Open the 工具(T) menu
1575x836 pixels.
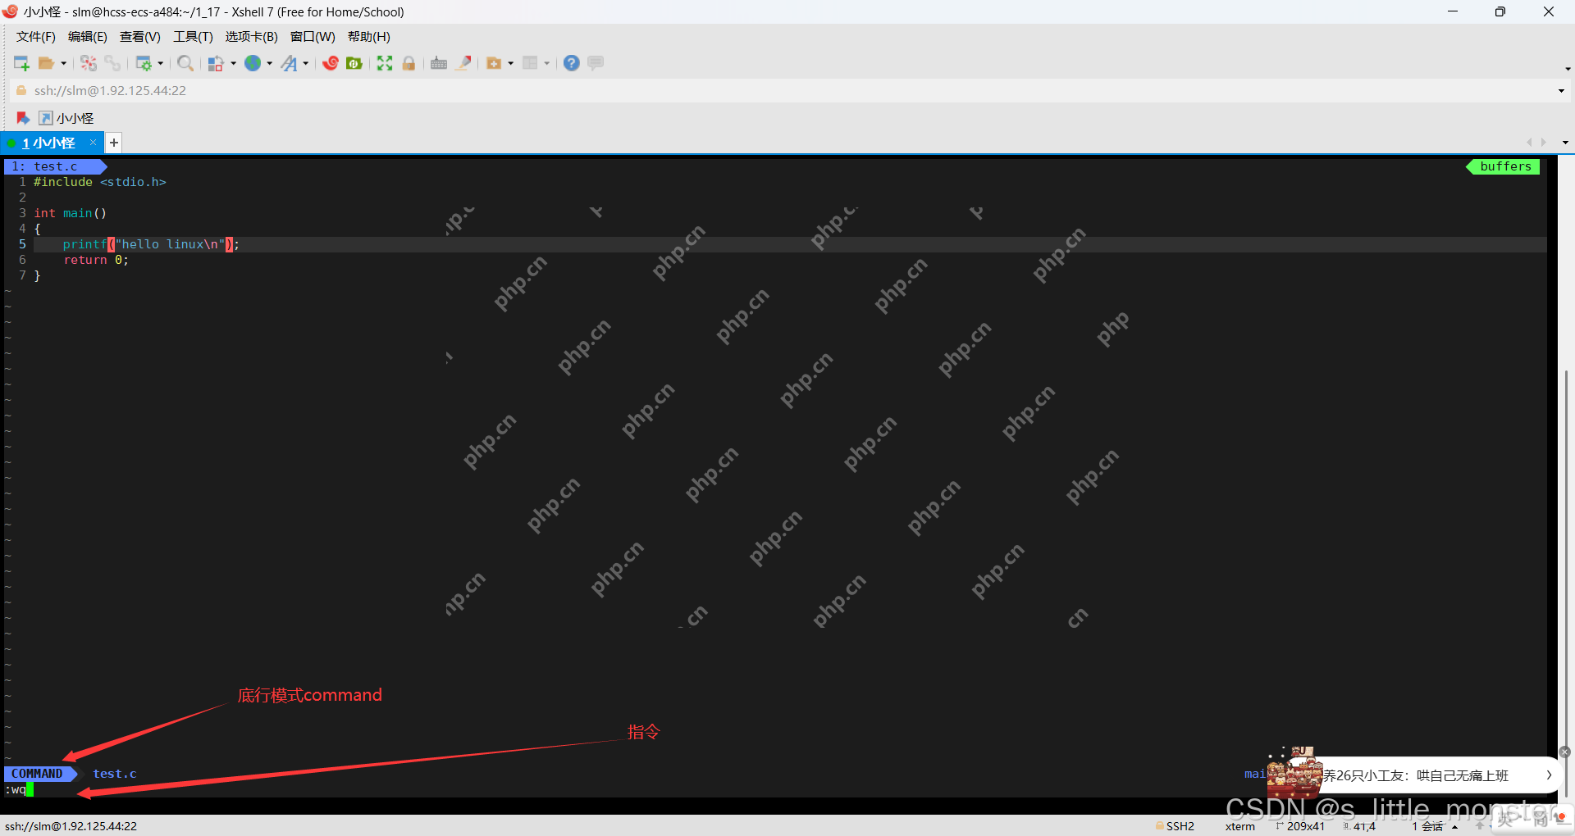tap(193, 37)
